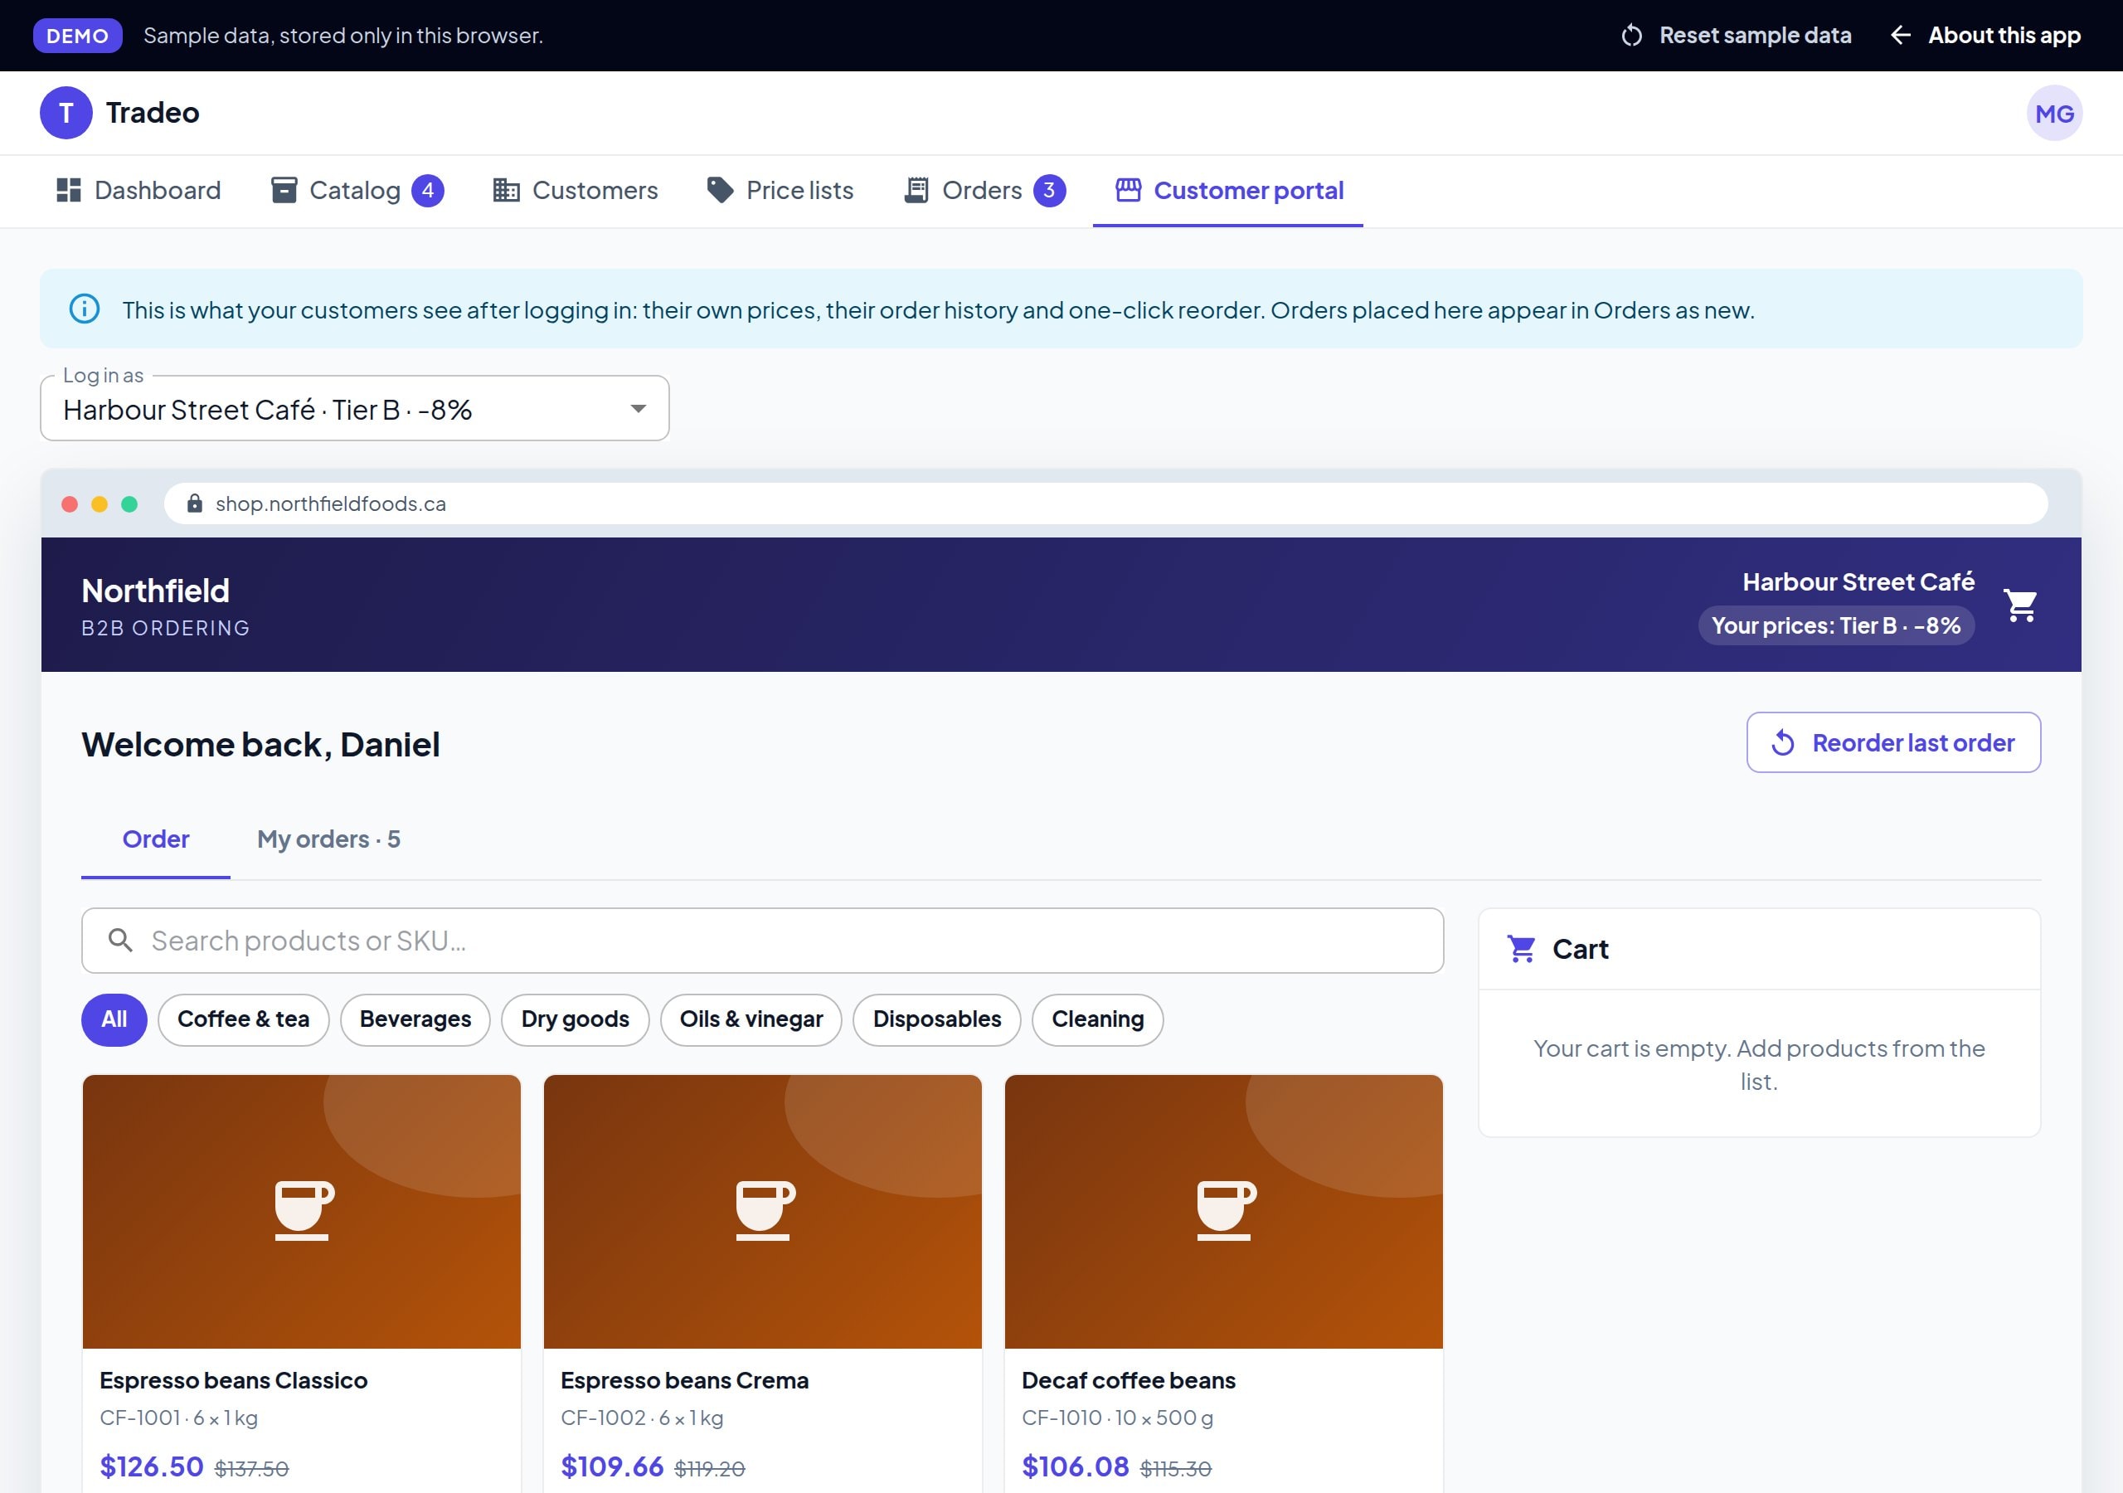Viewport: 2123px width, 1493px height.
Task: Click the reset sample data icon
Action: pyautogui.click(x=1631, y=35)
